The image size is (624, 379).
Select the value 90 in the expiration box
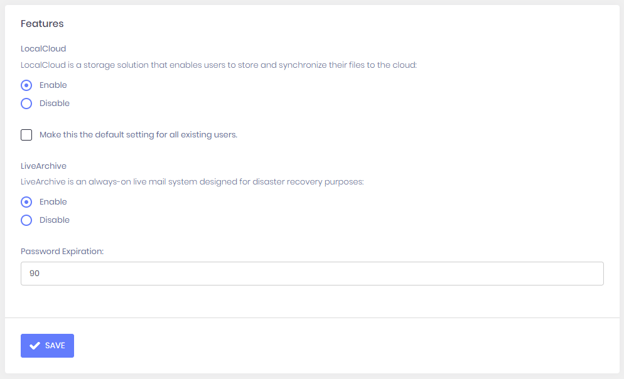[35, 273]
